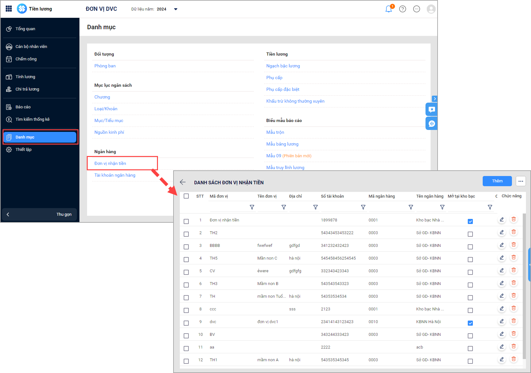The image size is (531, 373).
Task: Click the Số tài khoản filter input field
Action: tap(340, 207)
